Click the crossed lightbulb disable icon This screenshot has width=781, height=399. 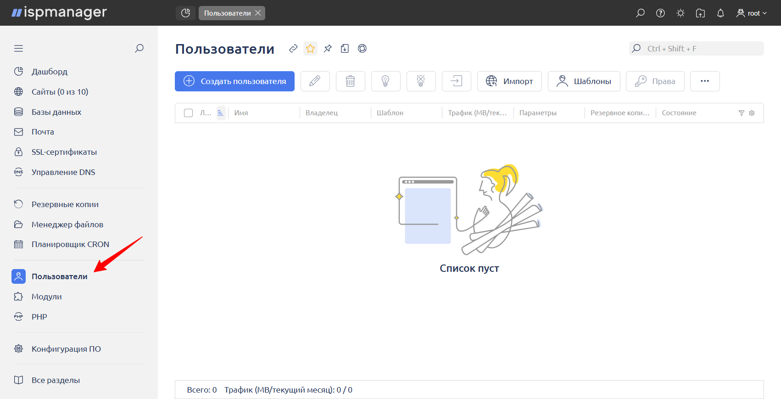click(421, 81)
